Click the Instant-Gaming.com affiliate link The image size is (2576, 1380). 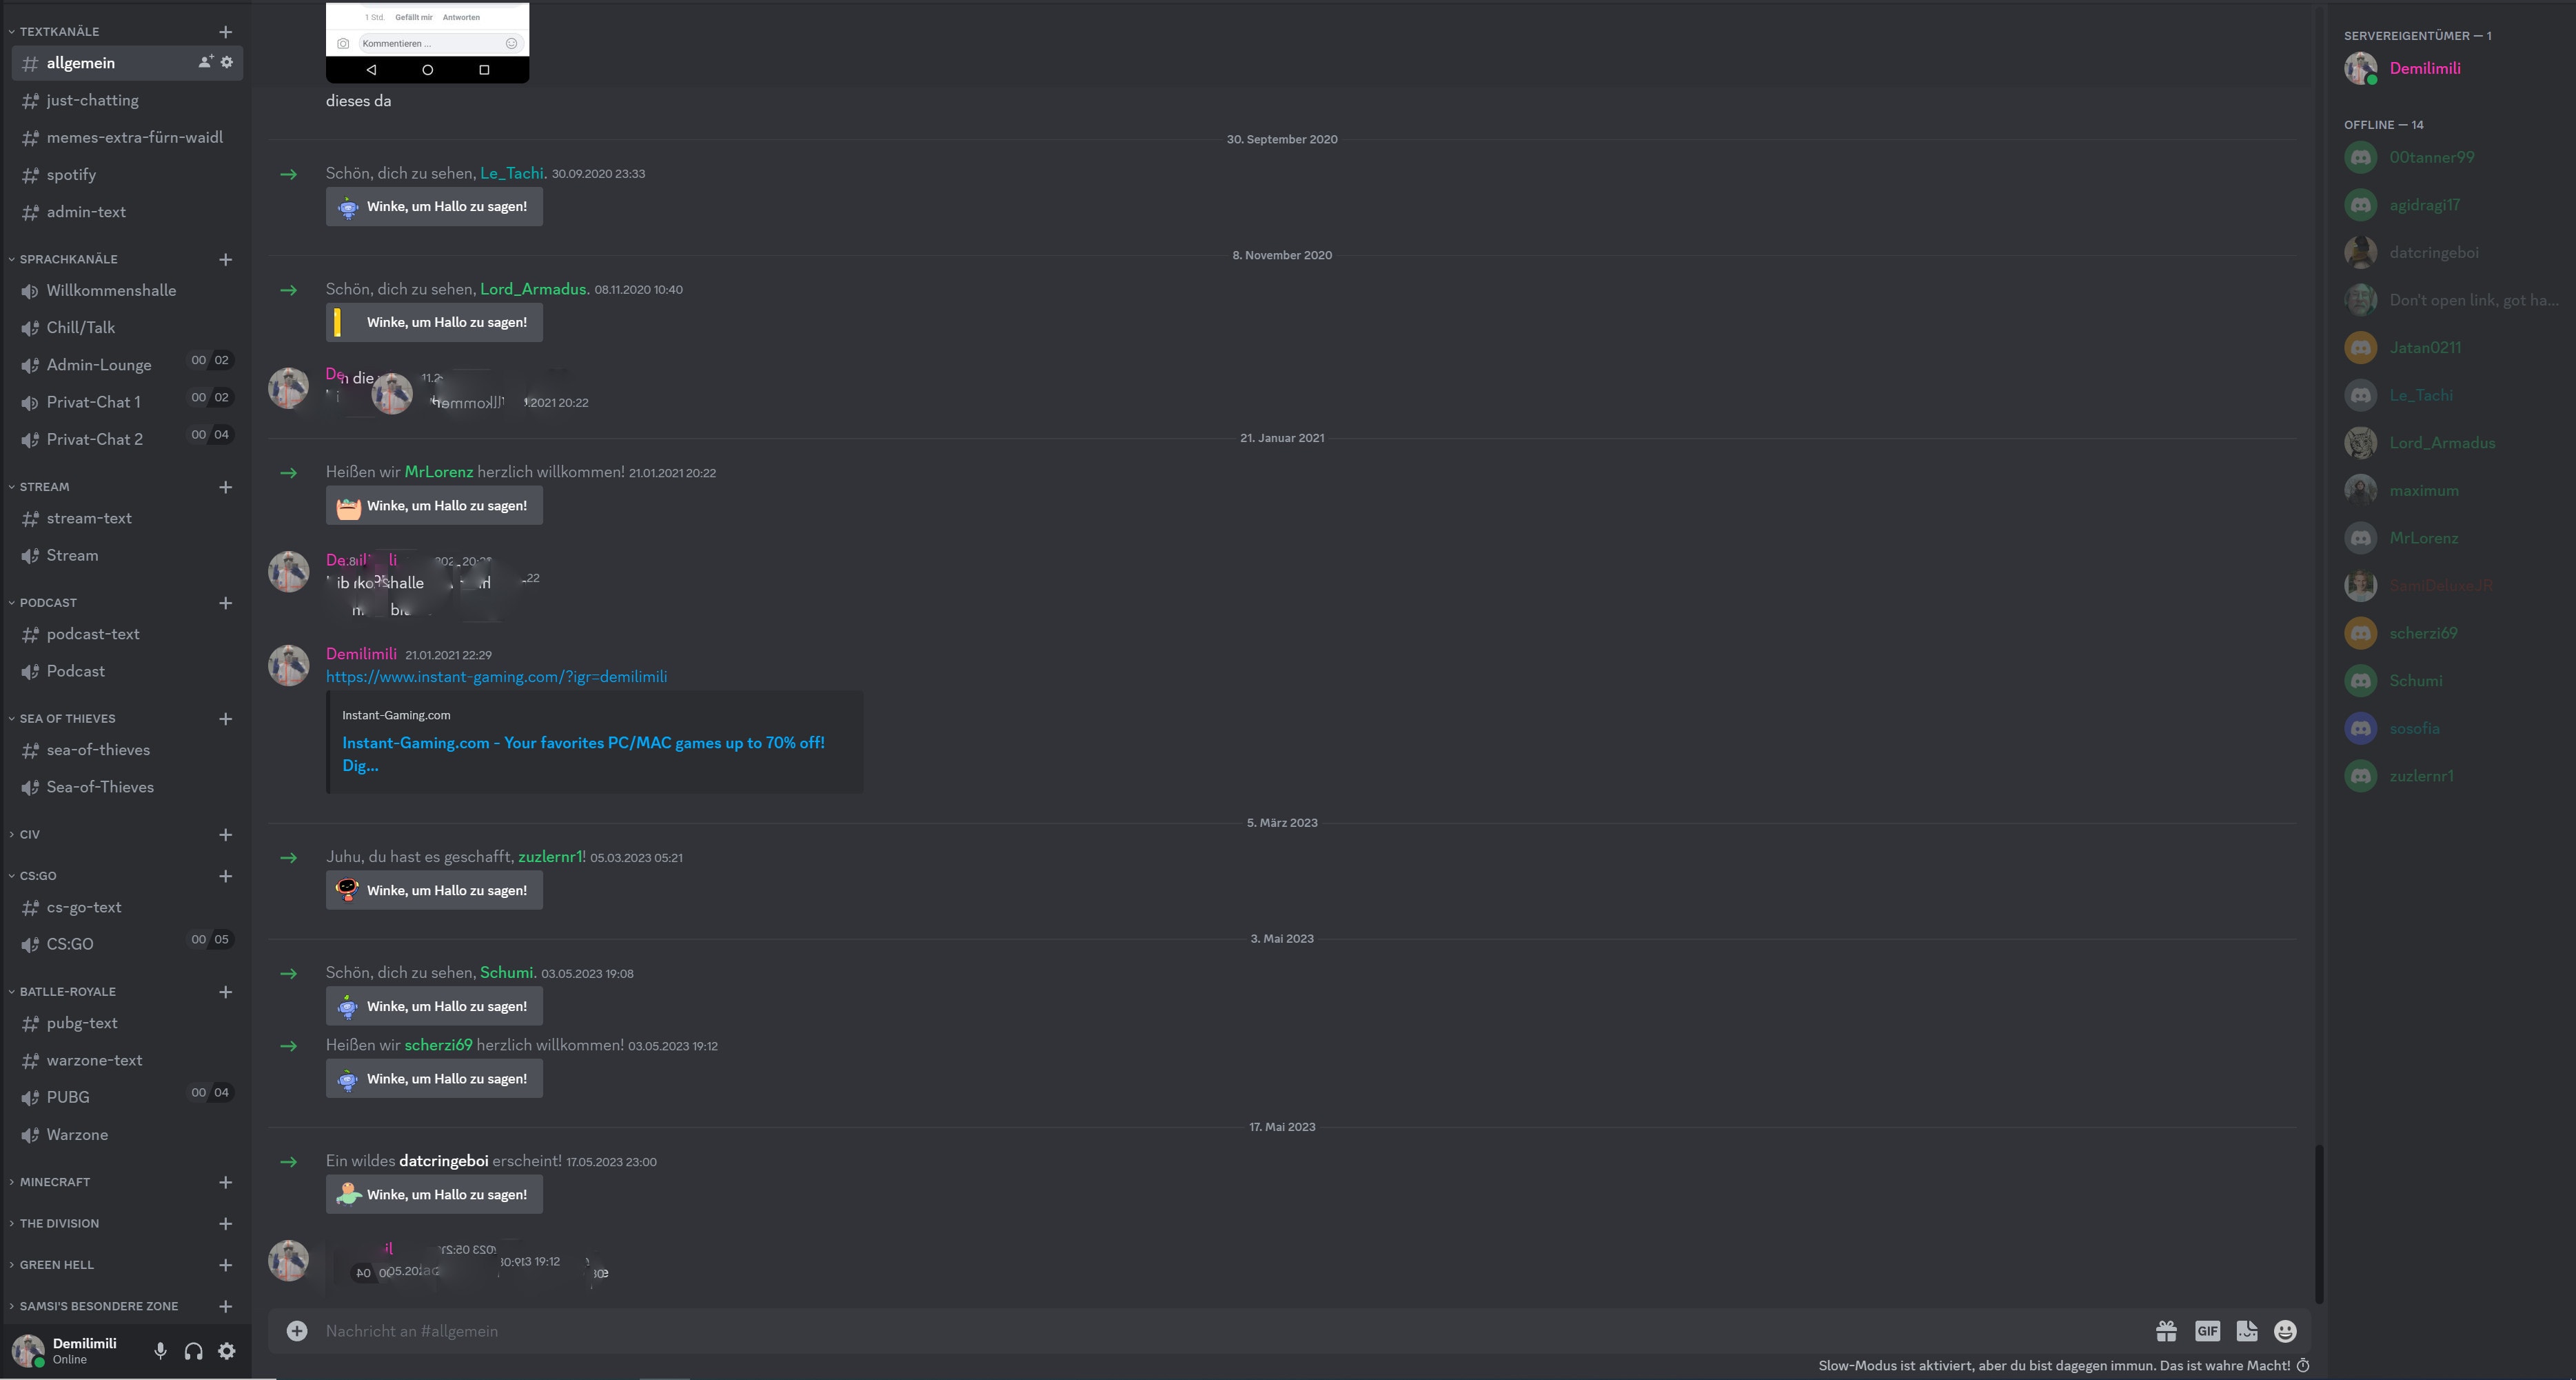(496, 677)
